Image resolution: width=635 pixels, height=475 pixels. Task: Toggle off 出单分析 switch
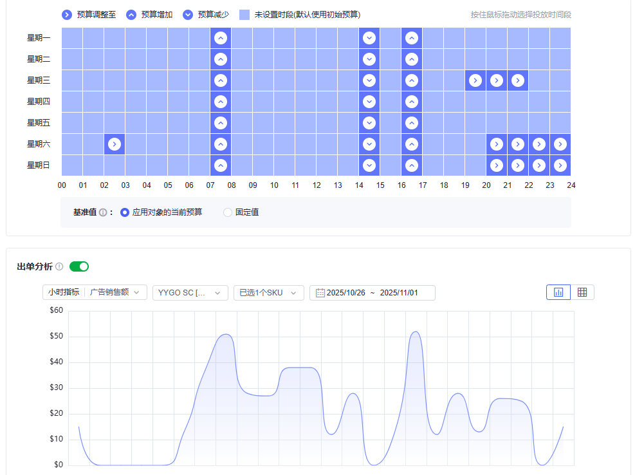pos(79,266)
